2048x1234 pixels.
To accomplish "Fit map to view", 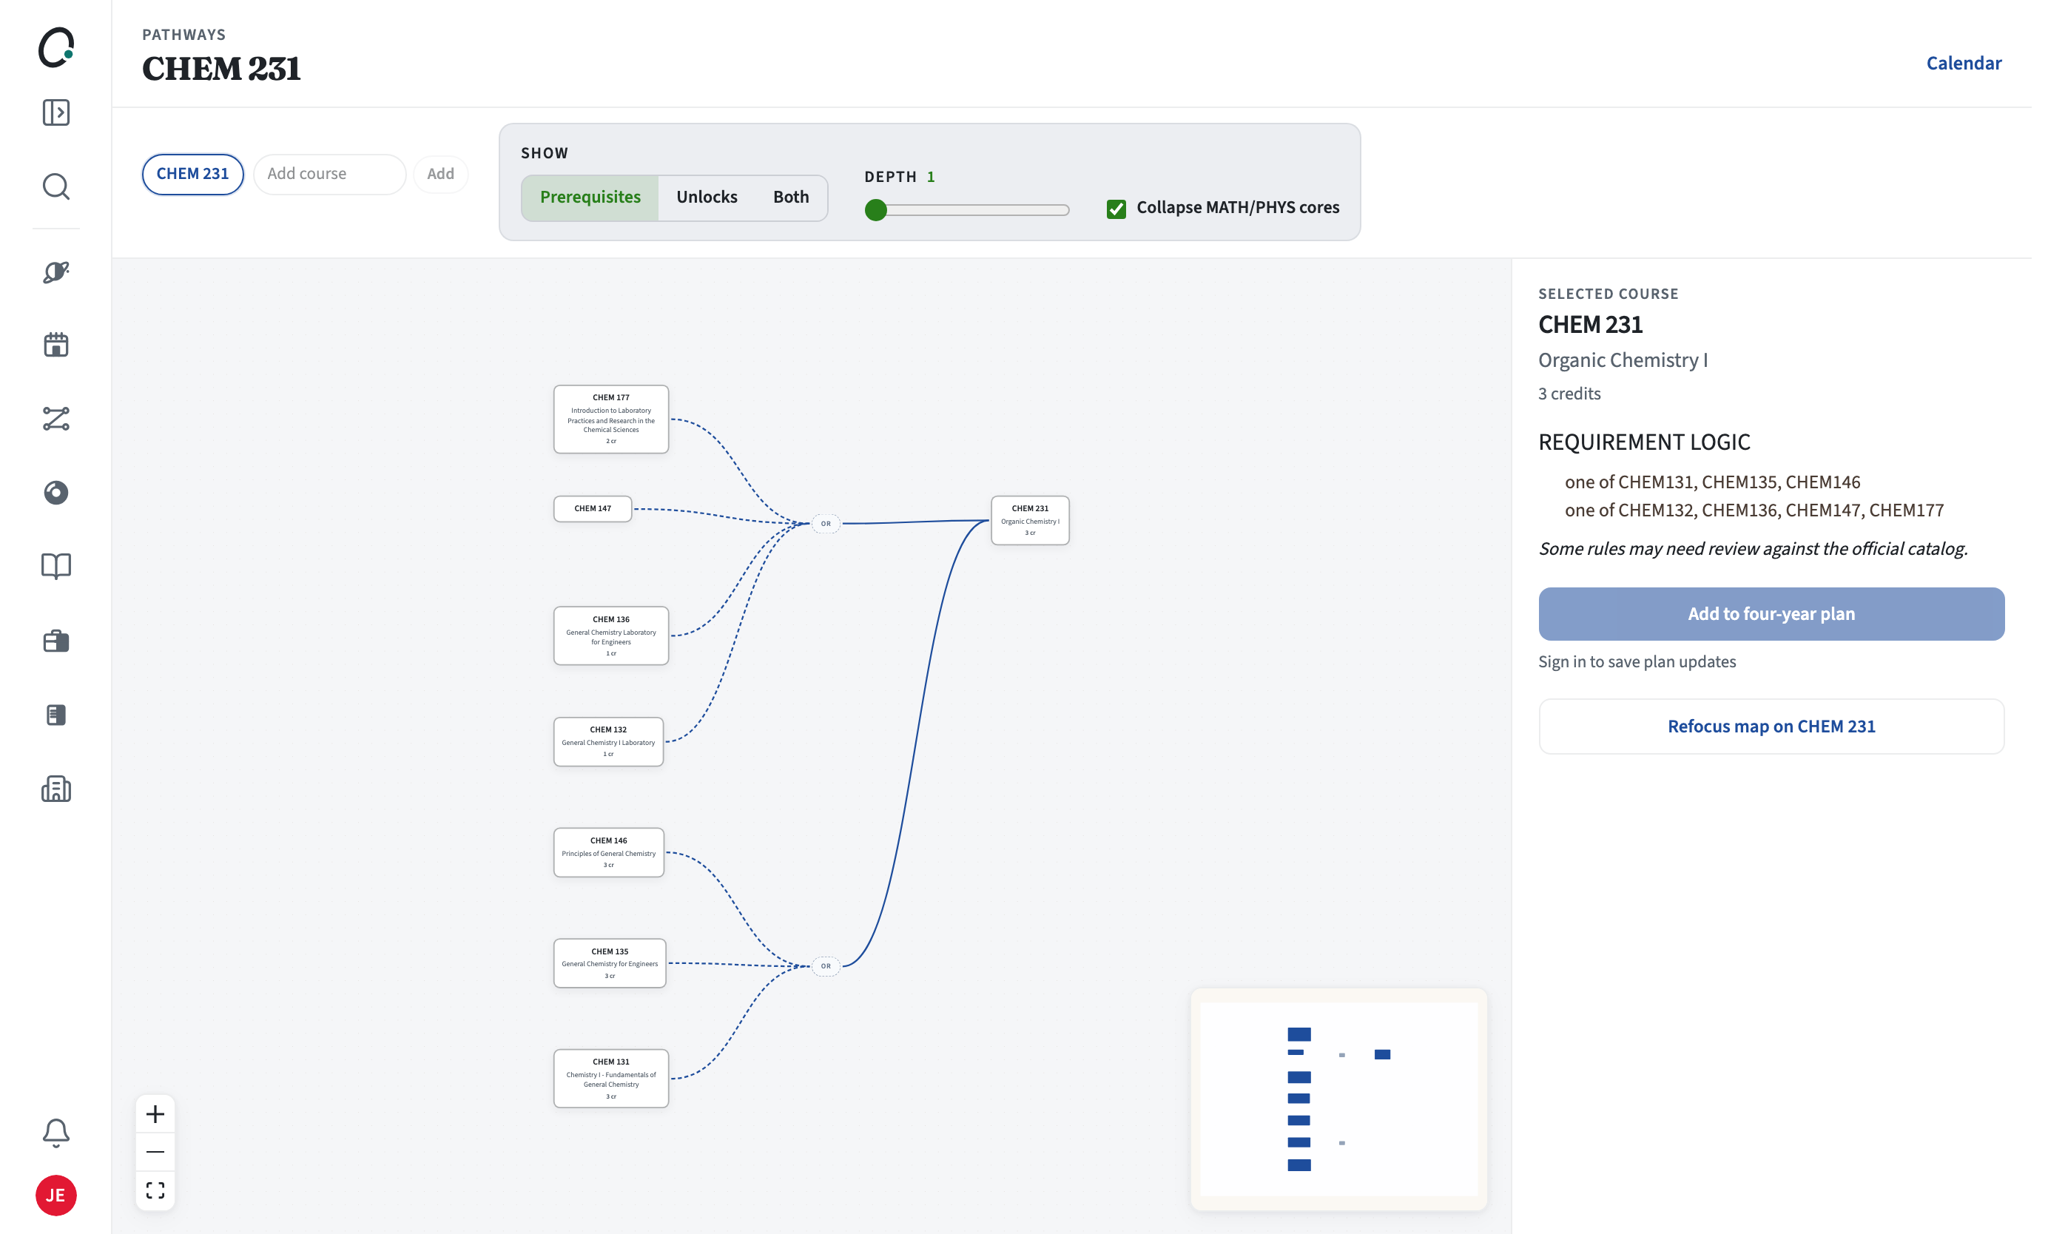I will [x=155, y=1191].
